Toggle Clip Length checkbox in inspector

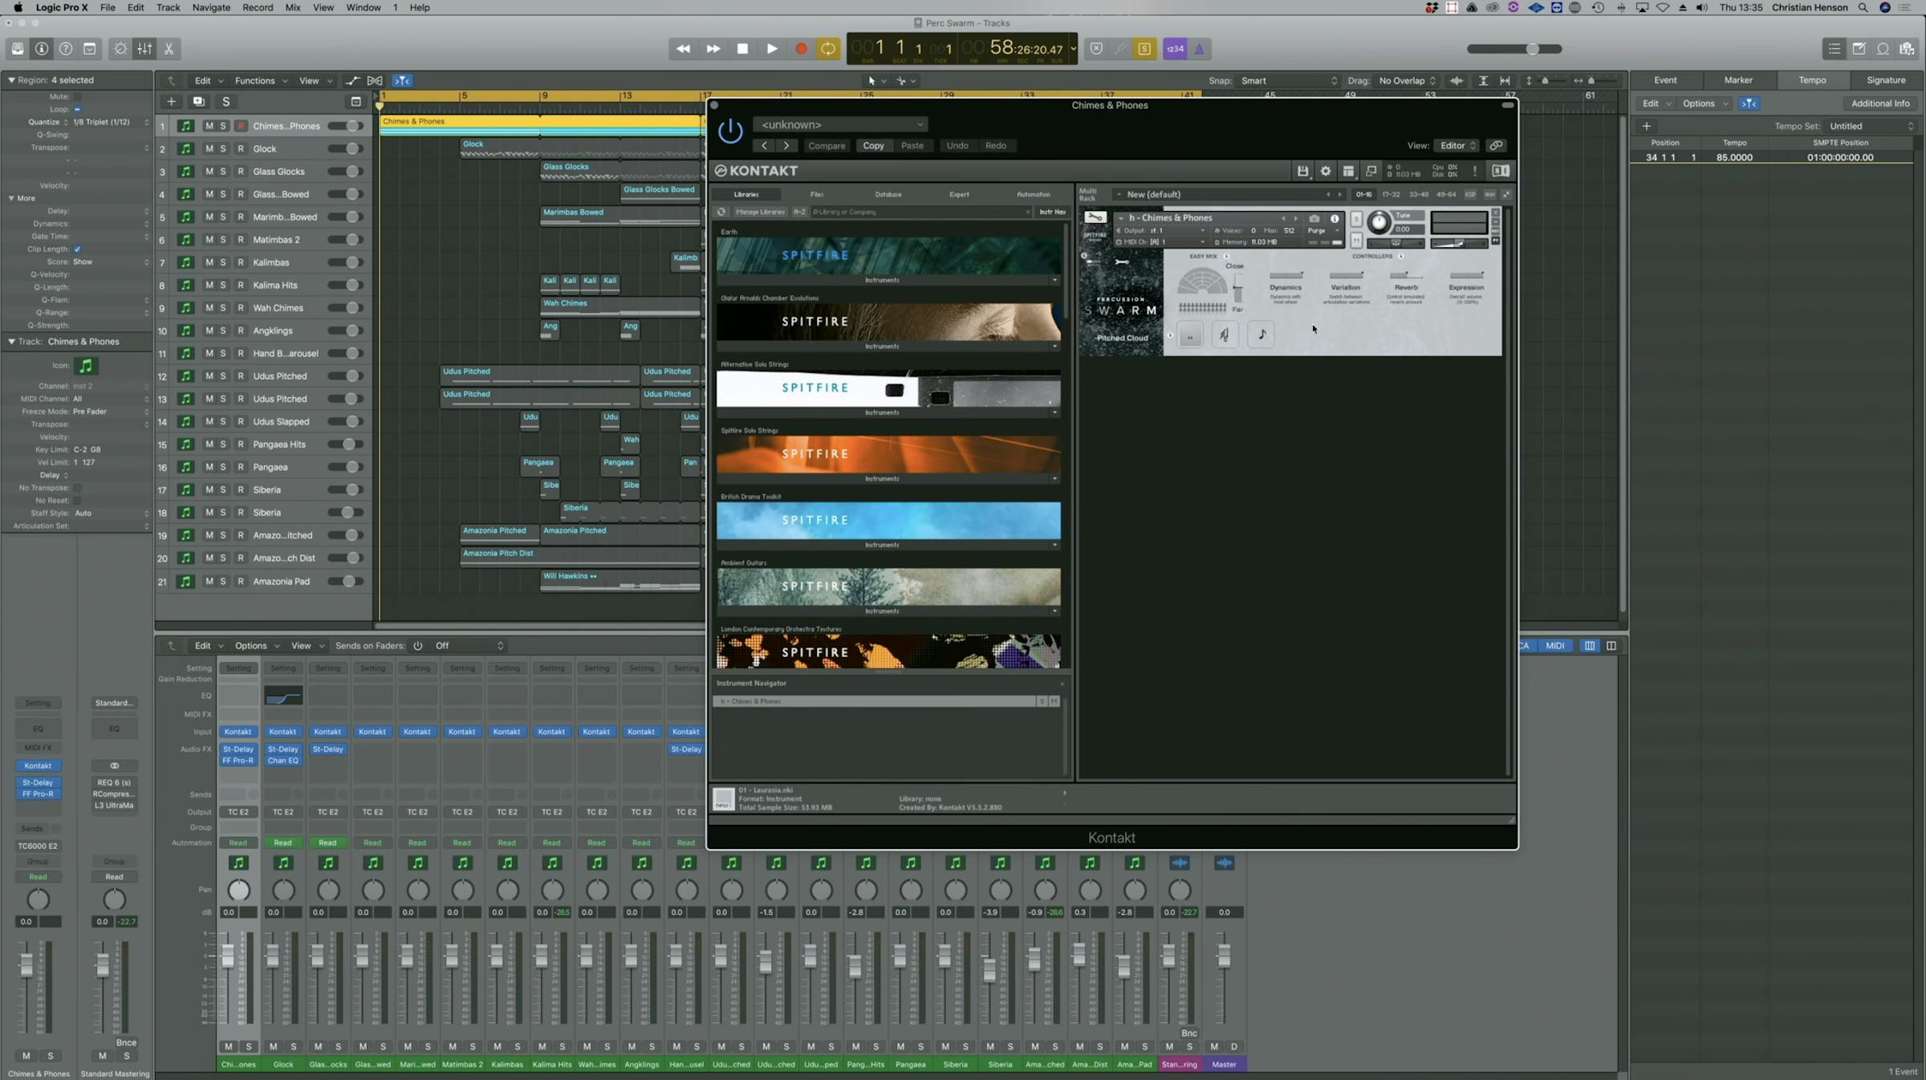[77, 250]
